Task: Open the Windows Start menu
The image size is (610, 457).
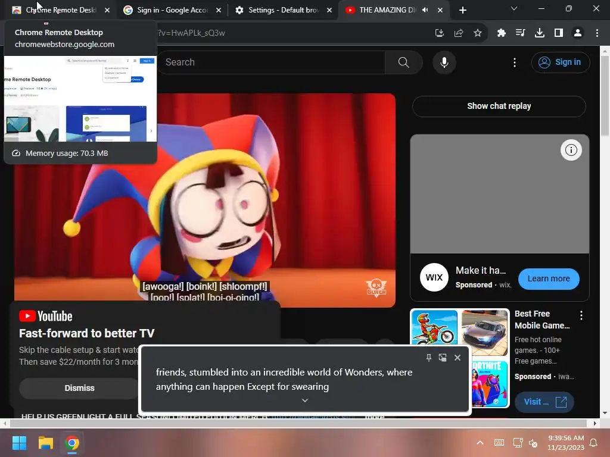Action: [x=19, y=443]
